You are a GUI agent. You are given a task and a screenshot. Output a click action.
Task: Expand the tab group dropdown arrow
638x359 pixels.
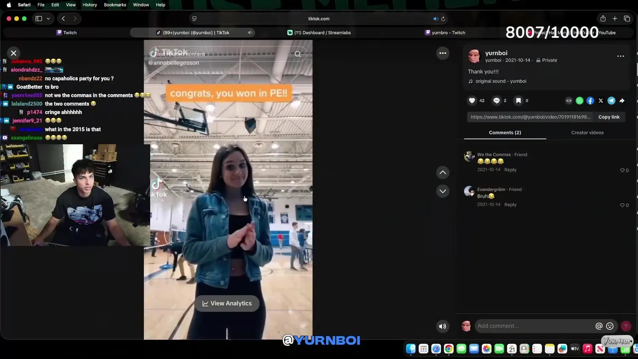coord(48,18)
